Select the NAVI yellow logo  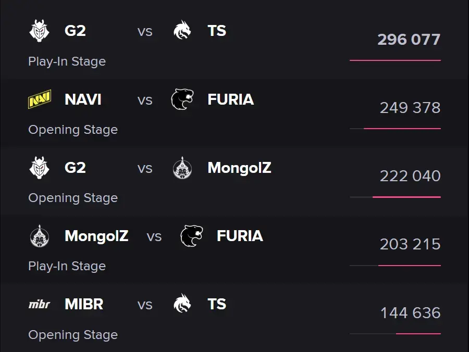coord(40,99)
